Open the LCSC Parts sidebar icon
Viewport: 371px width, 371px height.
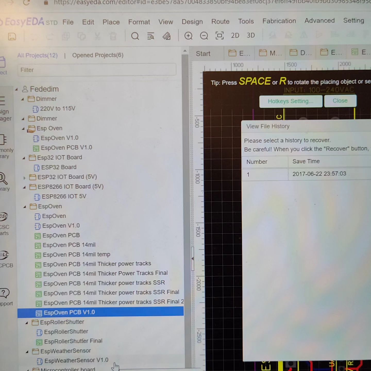4,224
